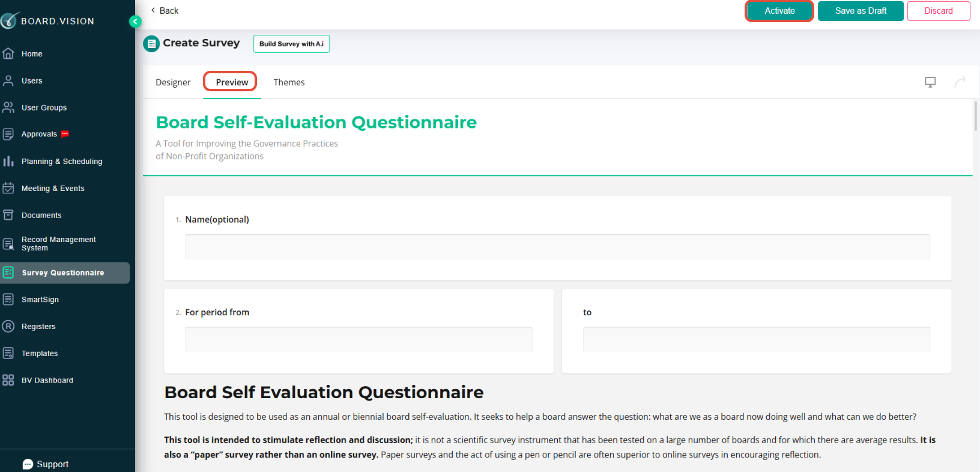980x472 pixels.
Task: Open the Designer tab
Action: click(x=173, y=82)
